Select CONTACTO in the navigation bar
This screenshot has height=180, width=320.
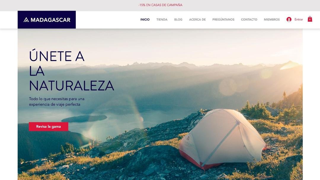coord(249,20)
